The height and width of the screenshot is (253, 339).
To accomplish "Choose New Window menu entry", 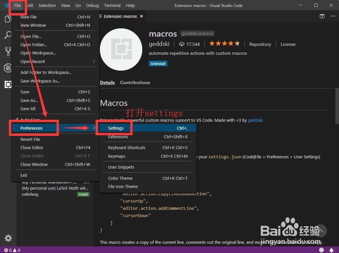I will (x=55, y=25).
